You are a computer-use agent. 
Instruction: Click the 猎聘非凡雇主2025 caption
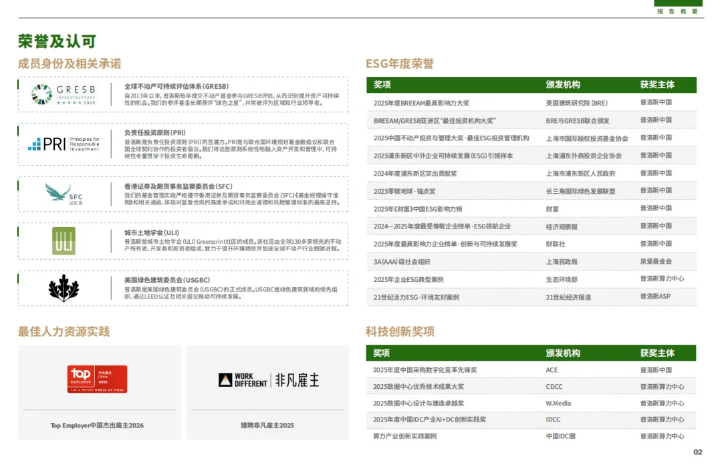pos(267,425)
